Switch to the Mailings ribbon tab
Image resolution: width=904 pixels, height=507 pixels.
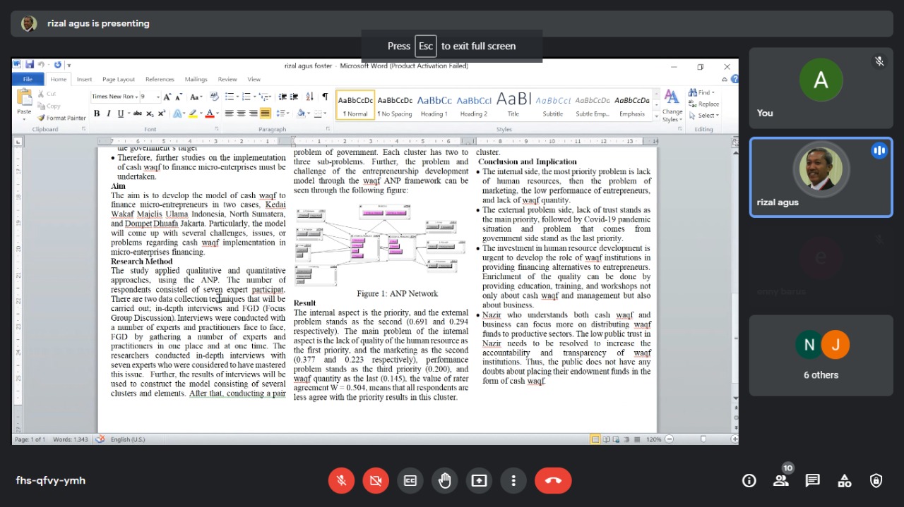[196, 79]
